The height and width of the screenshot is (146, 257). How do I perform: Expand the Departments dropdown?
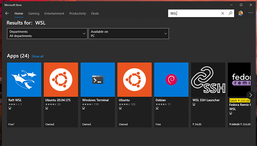pos(47,34)
